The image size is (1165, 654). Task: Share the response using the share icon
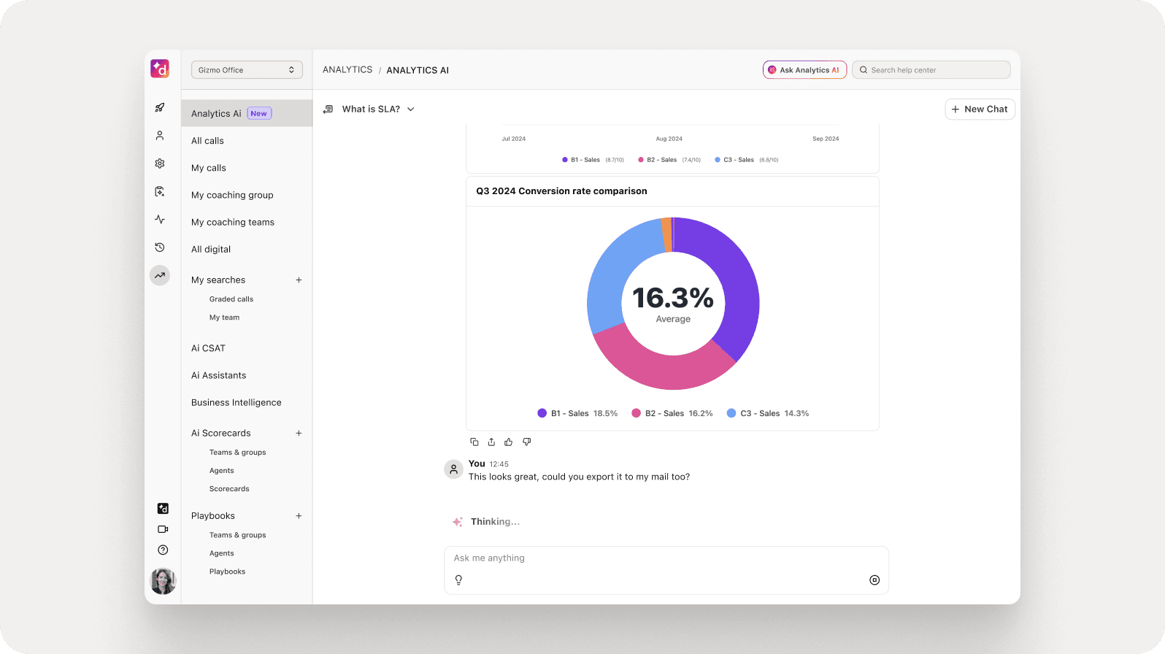[x=491, y=442]
